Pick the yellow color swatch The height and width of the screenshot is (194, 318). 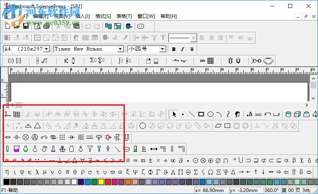pos(101,182)
